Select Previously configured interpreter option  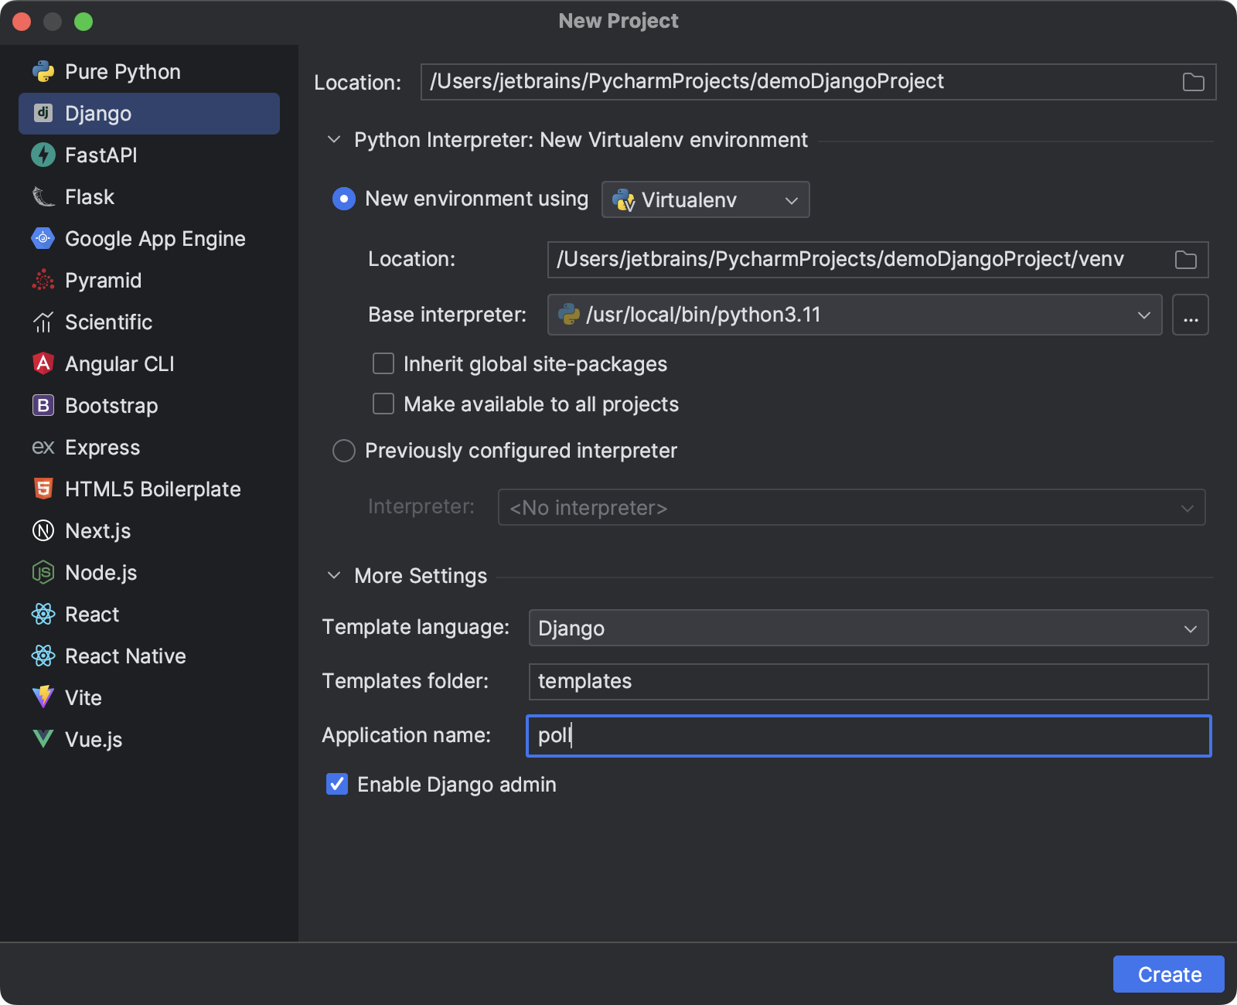click(x=343, y=451)
